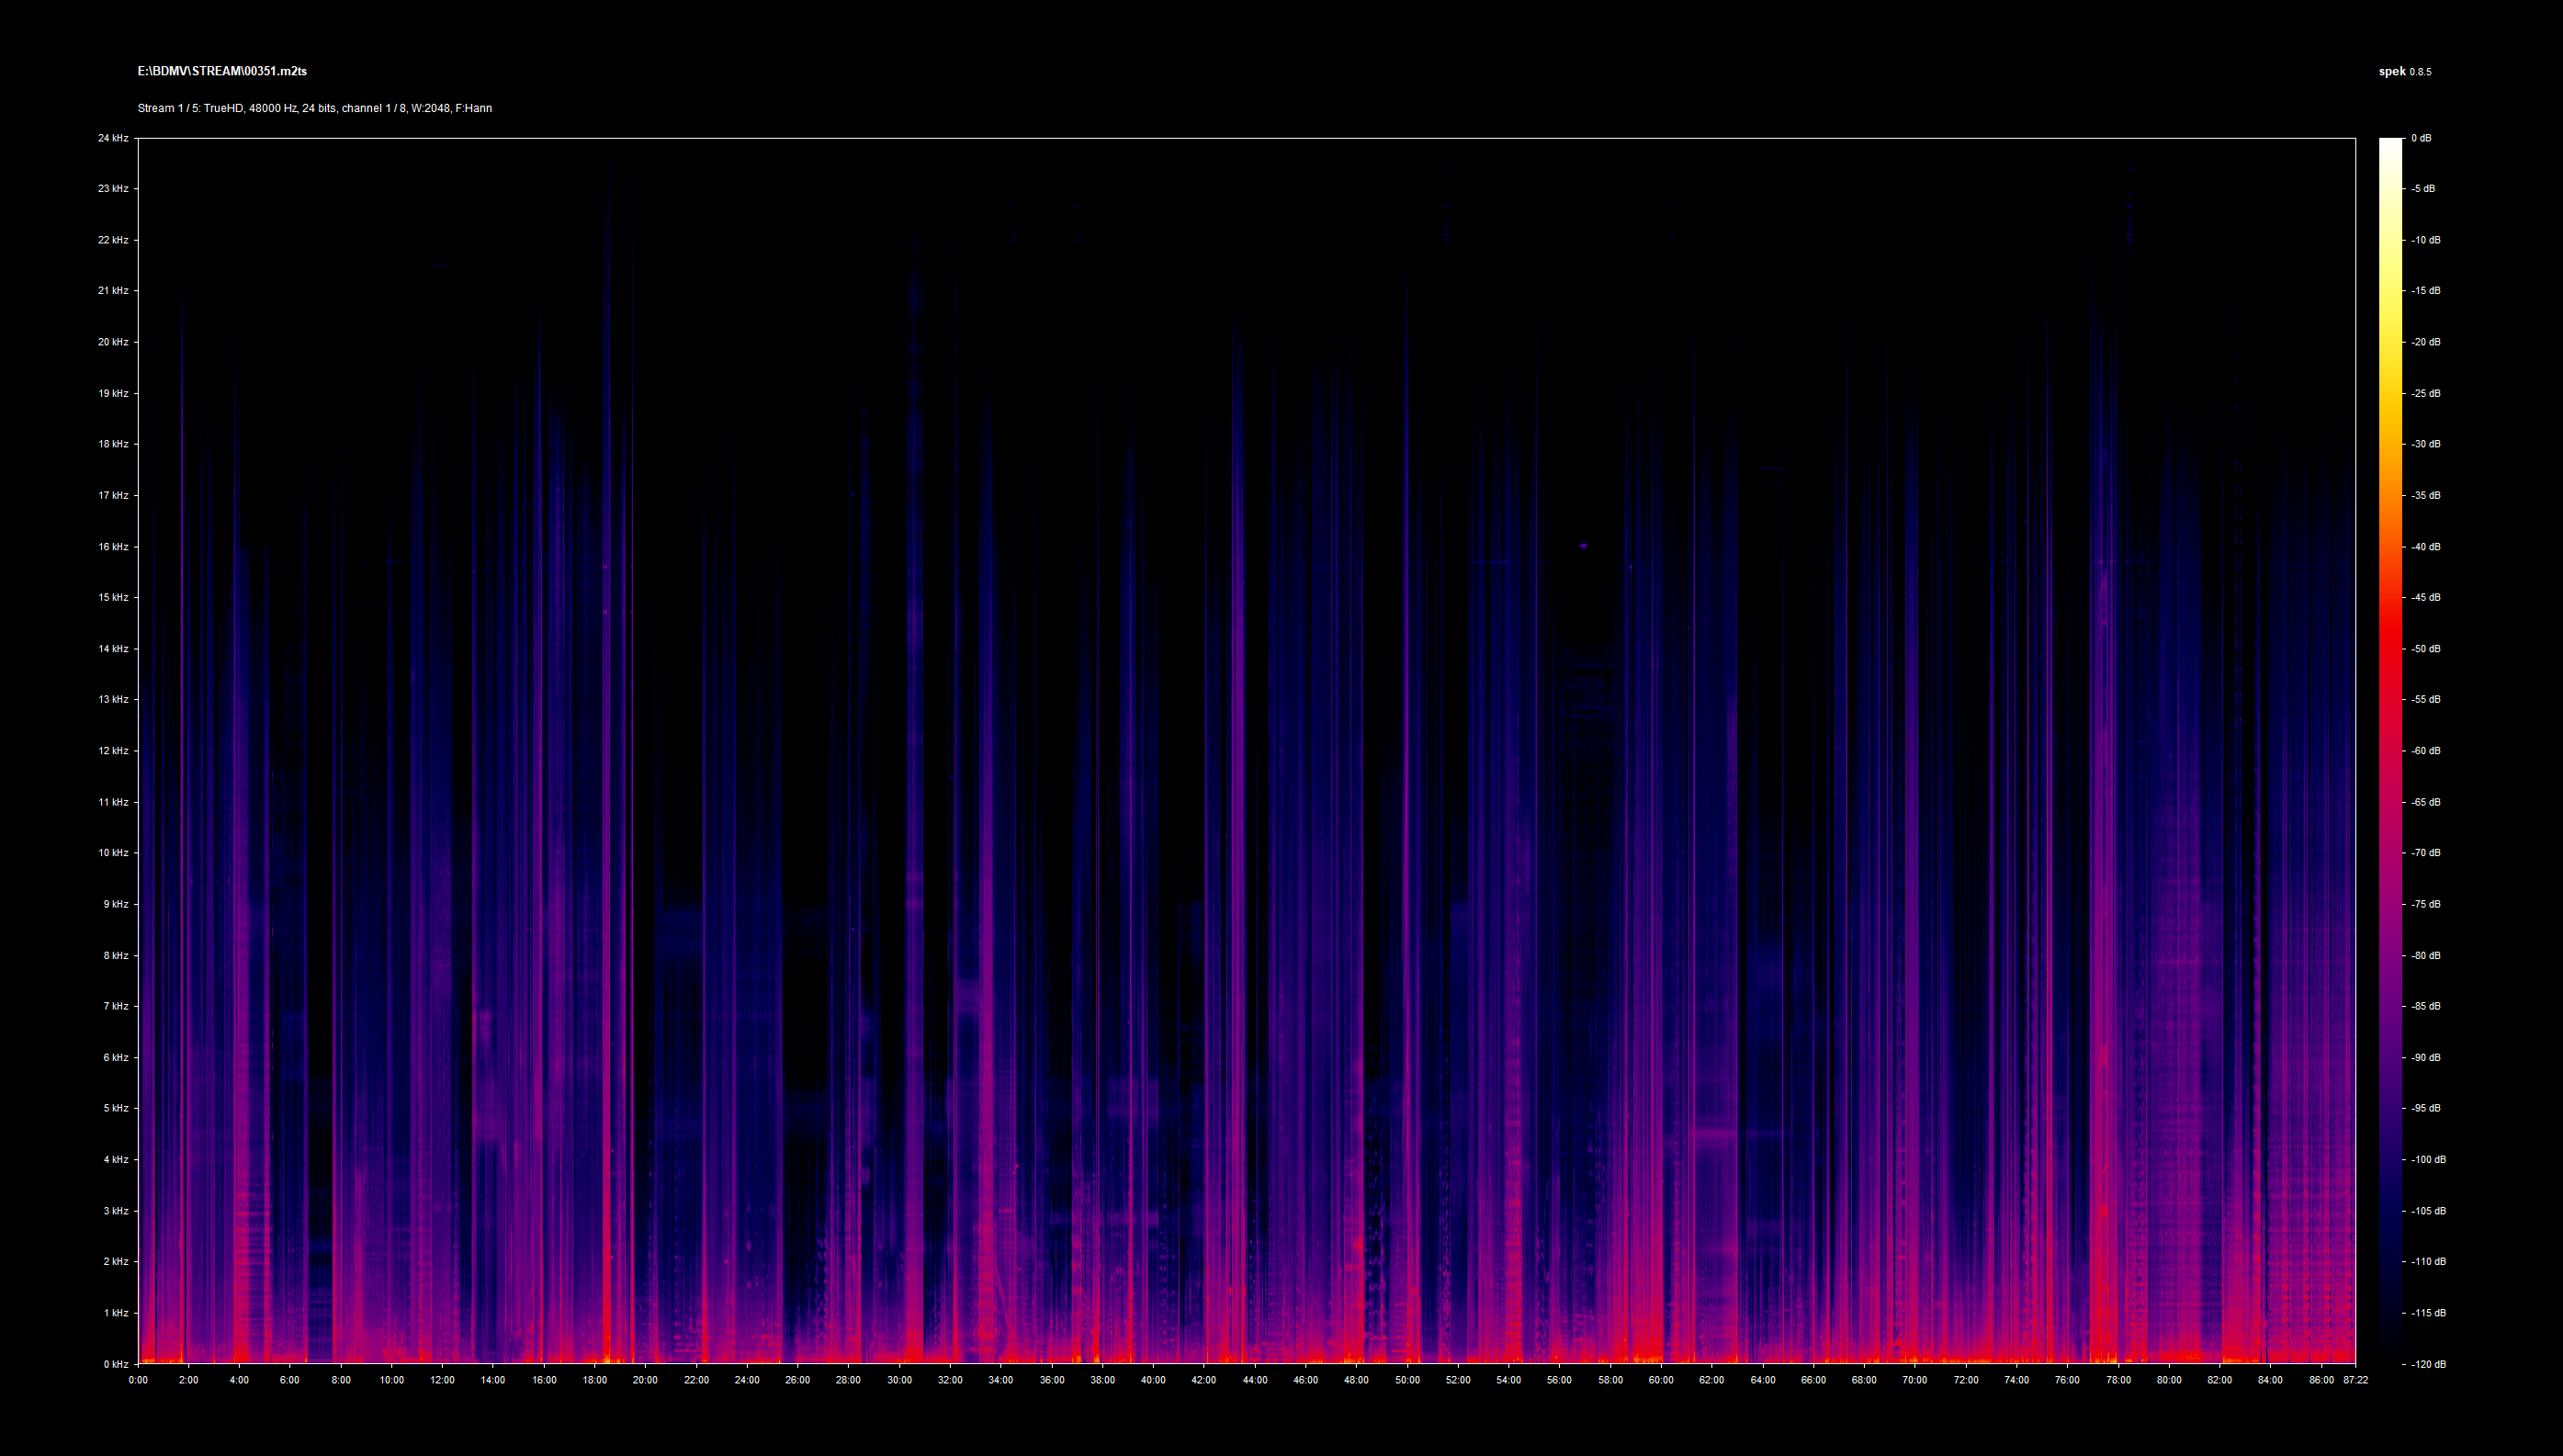The height and width of the screenshot is (1456, 2563).
Task: Click the spek 0.8.5 version label
Action: pos(2404,71)
